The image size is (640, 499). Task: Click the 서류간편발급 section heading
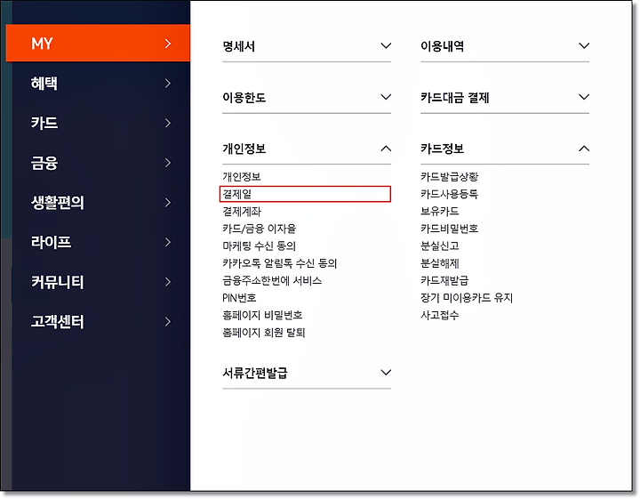coord(255,373)
